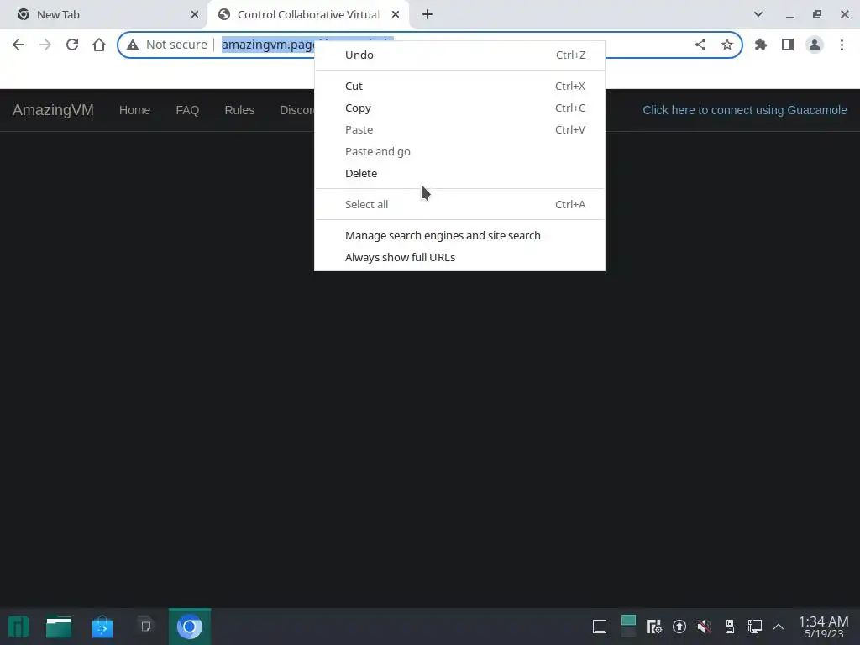
Task: Open the profile avatar menu
Action: coord(815,45)
